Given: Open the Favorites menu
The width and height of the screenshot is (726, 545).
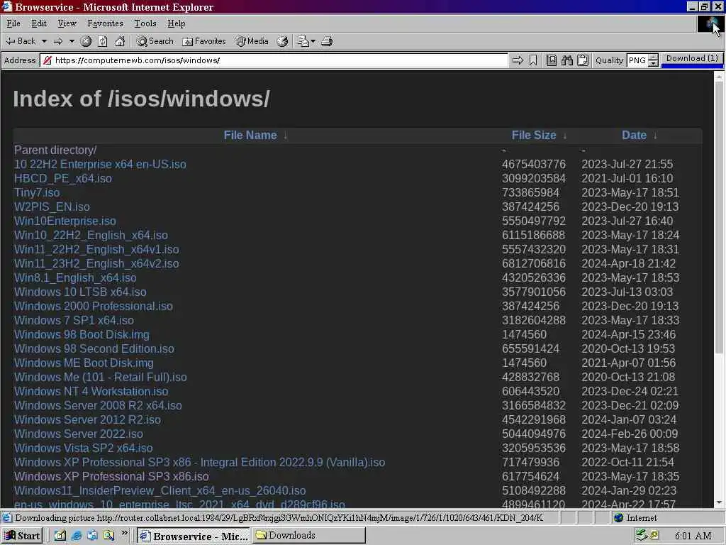Looking at the screenshot, I should click(106, 23).
